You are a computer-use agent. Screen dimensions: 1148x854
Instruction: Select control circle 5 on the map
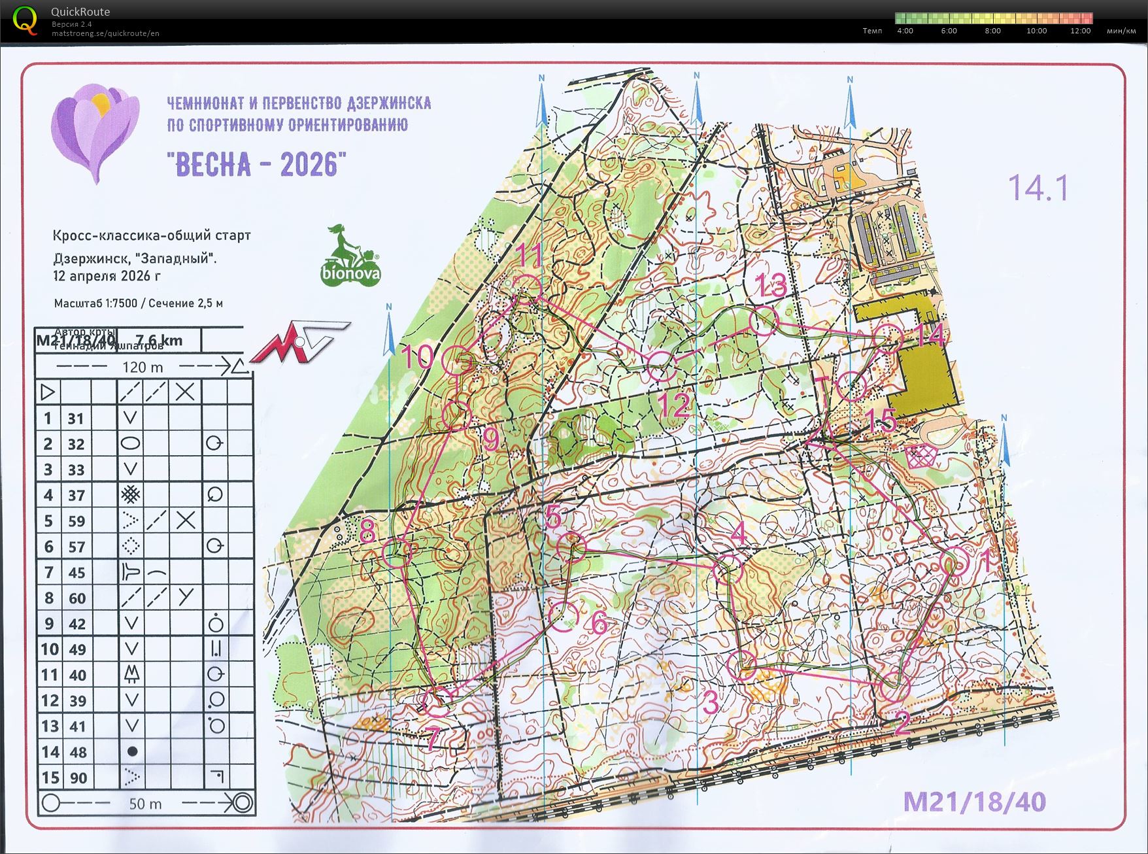pos(571,546)
